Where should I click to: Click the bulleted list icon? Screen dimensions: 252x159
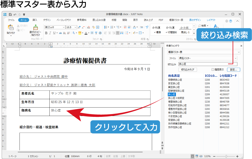(x=106, y=27)
